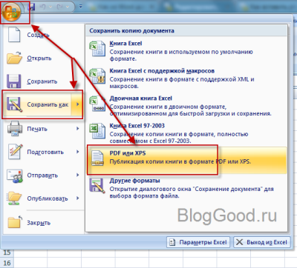Choose Опубликовать menu entry
This screenshot has height=268, width=297.
(48, 198)
